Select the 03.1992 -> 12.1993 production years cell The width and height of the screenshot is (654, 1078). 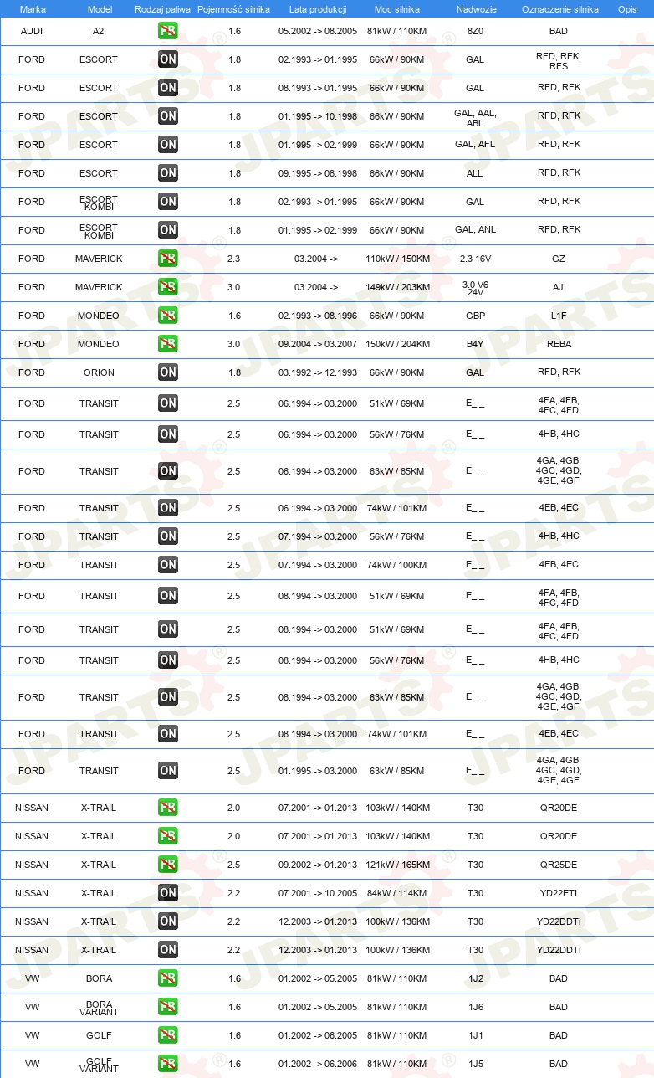318,372
